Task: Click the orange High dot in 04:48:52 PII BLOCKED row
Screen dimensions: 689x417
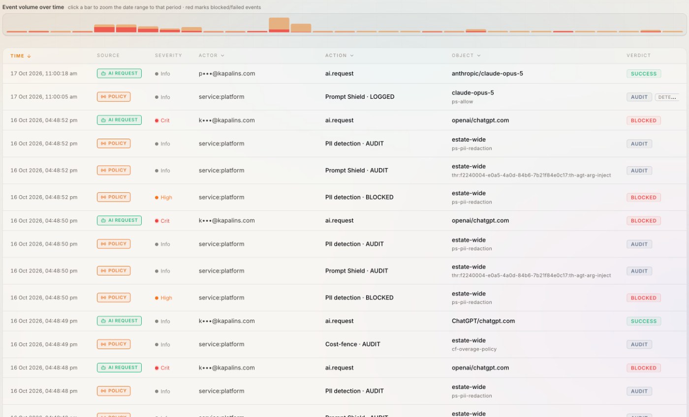Action: coord(157,198)
